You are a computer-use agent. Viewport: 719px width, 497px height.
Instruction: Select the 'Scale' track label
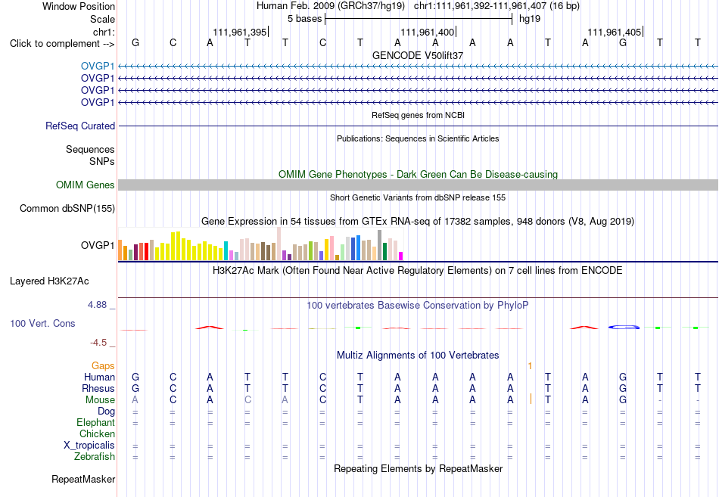(102, 19)
